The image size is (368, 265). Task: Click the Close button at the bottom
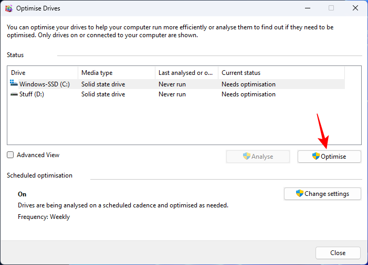(x=338, y=253)
